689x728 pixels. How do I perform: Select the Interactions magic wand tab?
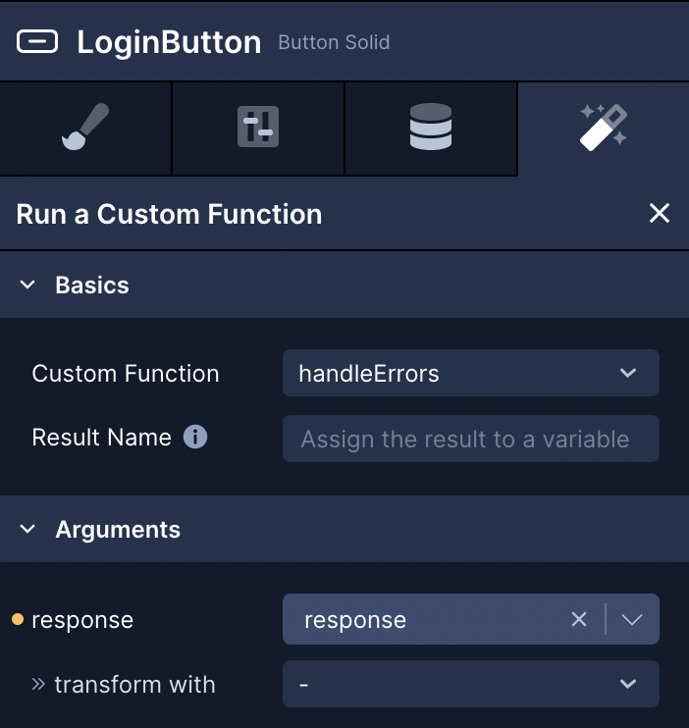(x=604, y=128)
